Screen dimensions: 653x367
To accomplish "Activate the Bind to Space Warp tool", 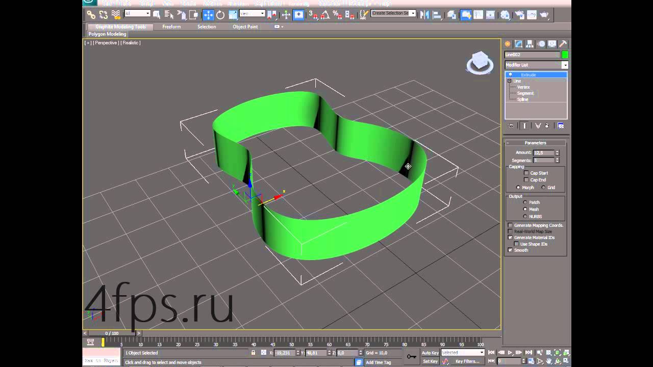I will pyautogui.click(x=116, y=15).
